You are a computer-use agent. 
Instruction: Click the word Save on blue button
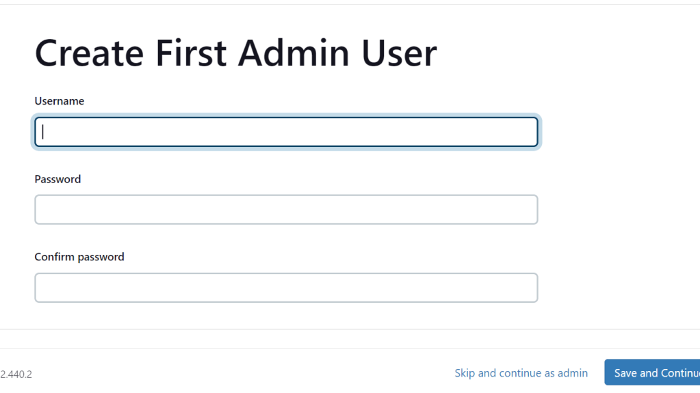click(625, 373)
